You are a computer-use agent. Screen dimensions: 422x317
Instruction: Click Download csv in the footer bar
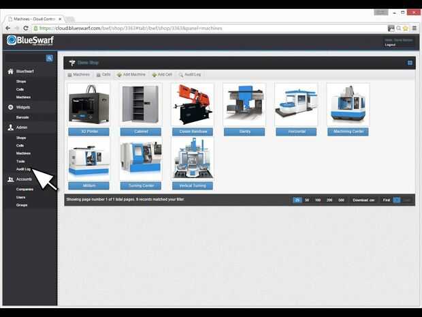(363, 200)
